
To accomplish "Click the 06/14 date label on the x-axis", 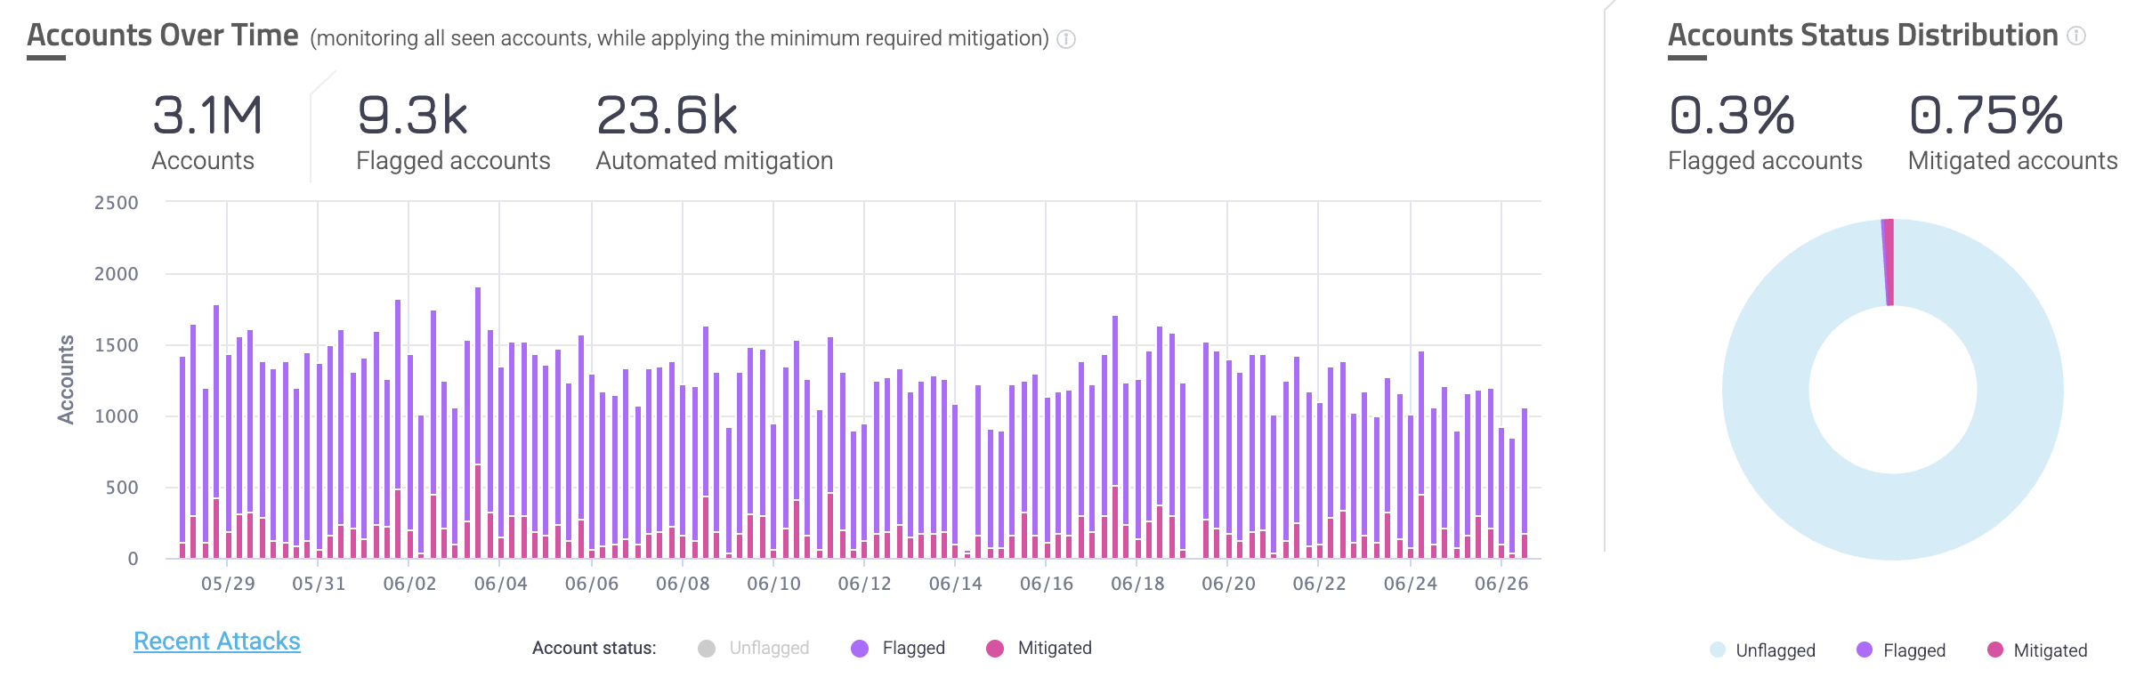I will 955,584.
